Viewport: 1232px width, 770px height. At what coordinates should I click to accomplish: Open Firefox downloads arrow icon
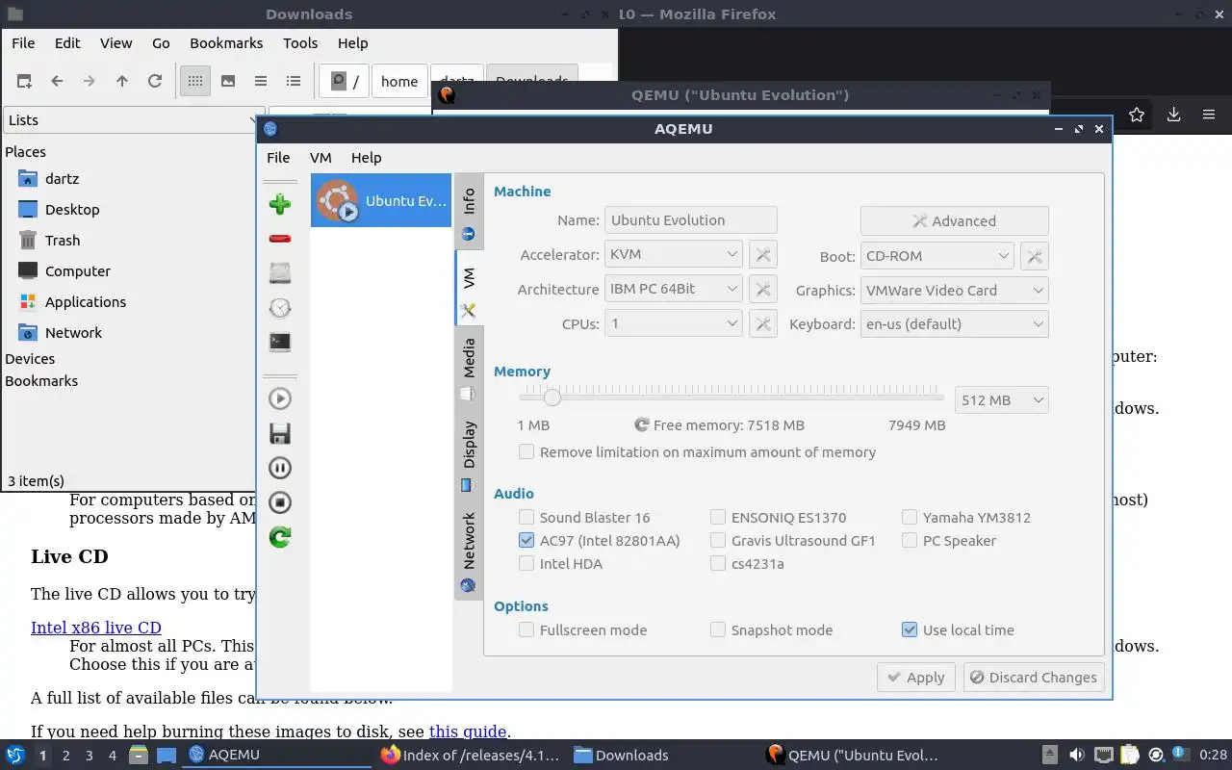coord(1173,115)
